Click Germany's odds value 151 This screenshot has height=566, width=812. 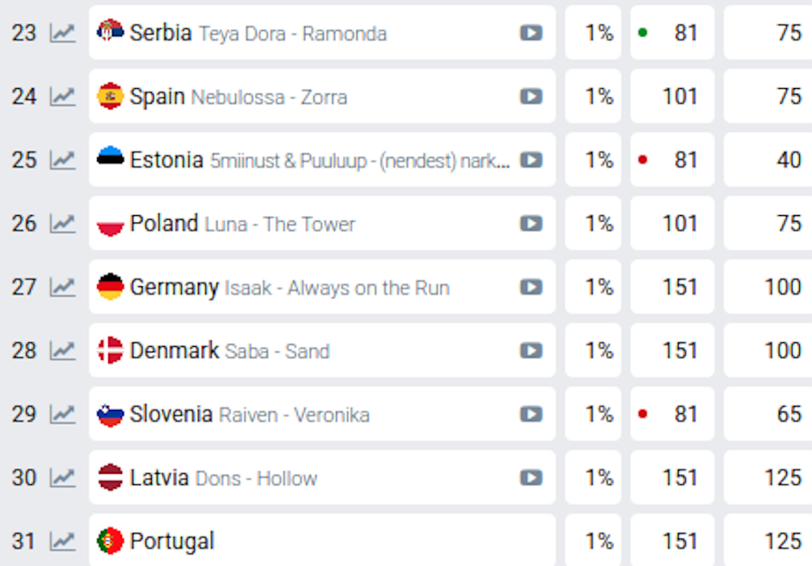[679, 287]
